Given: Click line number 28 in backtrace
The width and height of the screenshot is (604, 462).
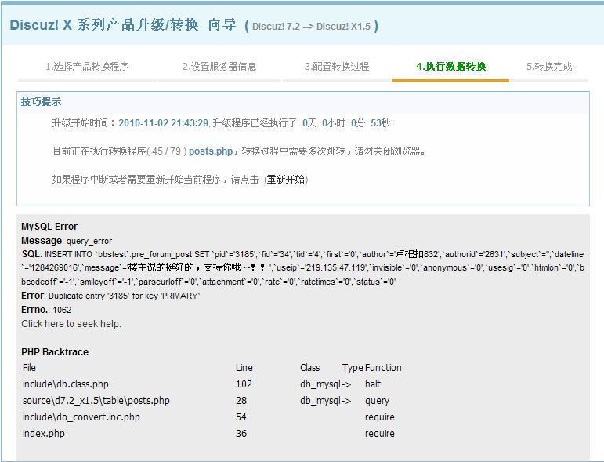Looking at the screenshot, I should tap(241, 401).
